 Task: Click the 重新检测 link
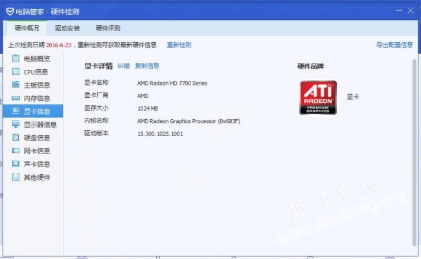tap(179, 45)
